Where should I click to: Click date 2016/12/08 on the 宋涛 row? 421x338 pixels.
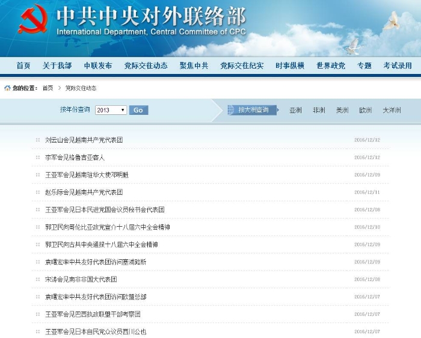click(367, 280)
